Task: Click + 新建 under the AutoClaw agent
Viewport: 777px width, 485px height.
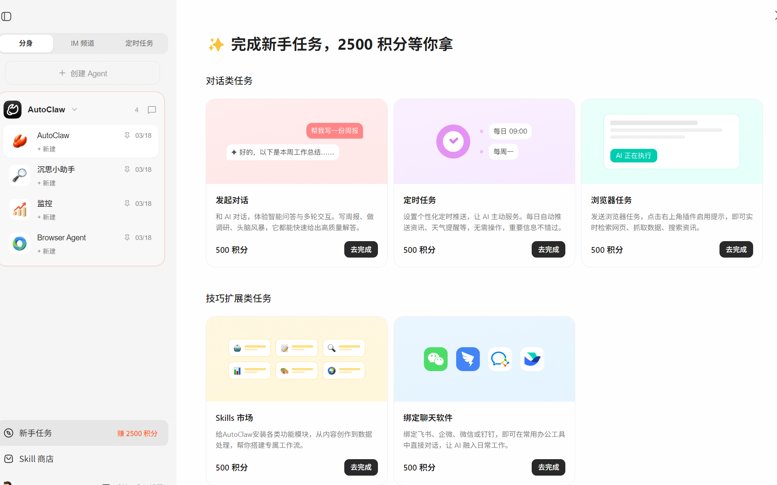Action: click(x=47, y=149)
